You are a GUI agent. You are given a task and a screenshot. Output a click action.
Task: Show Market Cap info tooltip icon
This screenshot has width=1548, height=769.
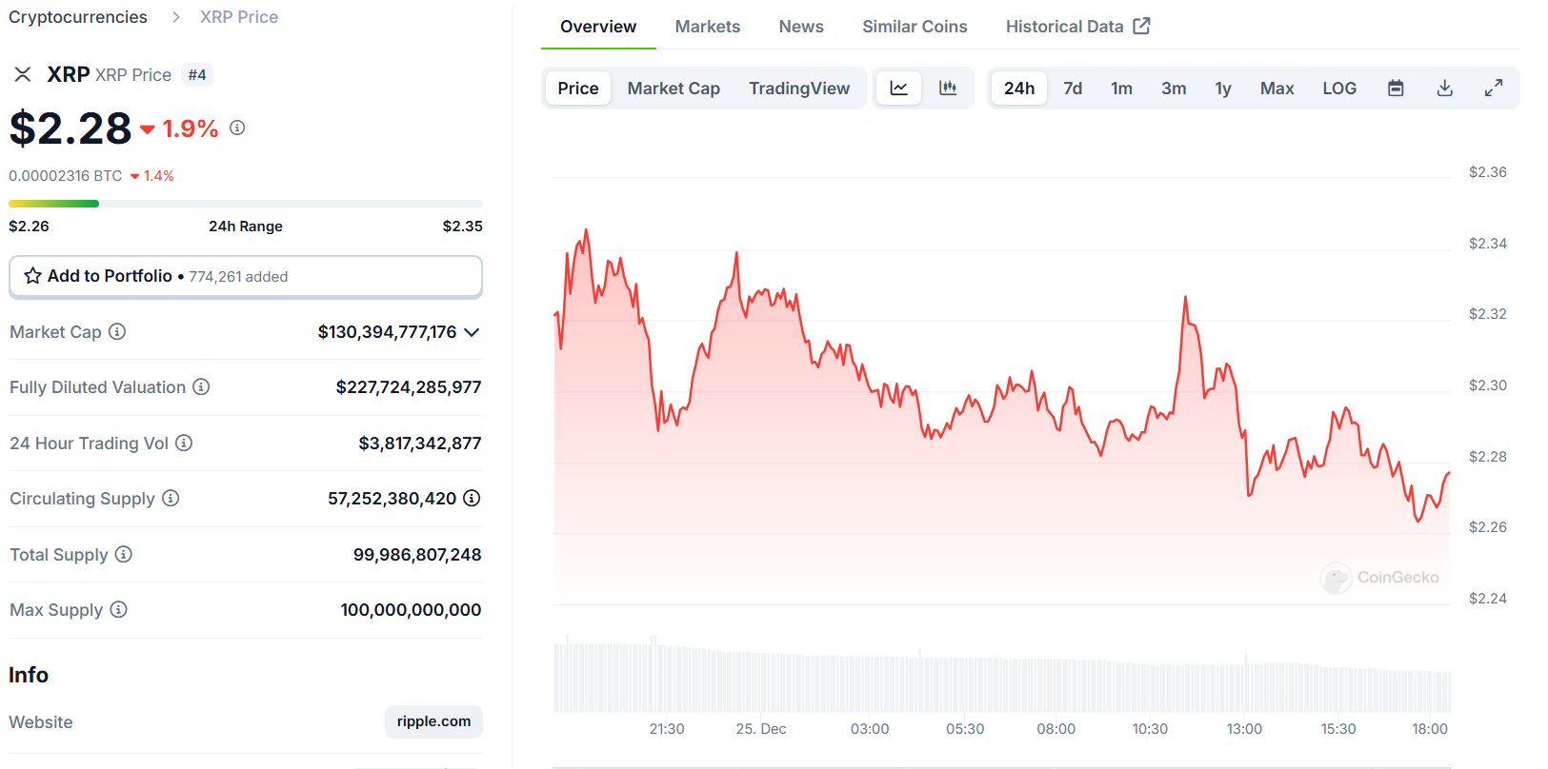click(117, 331)
